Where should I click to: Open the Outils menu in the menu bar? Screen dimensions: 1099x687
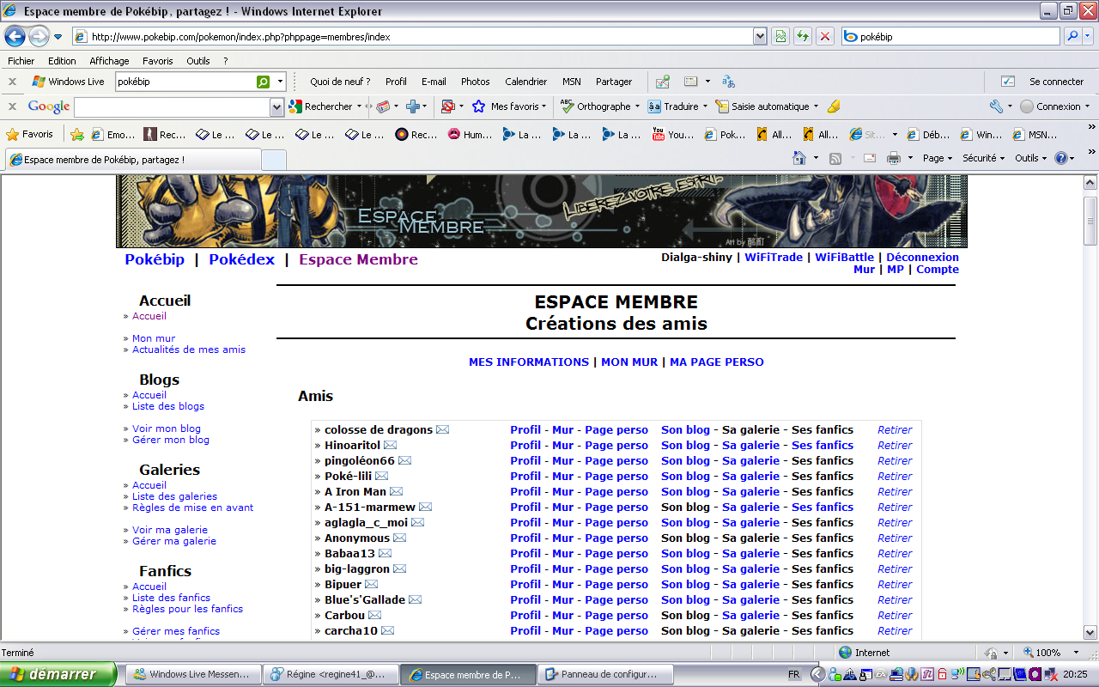(x=198, y=61)
